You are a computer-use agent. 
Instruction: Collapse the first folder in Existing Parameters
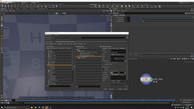[x=78, y=51]
